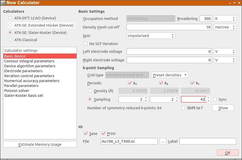Open Broadening unit K dropdown

(x=225, y=19)
